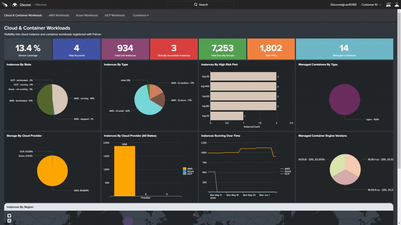Expand the Customer ID dropdown
The height and width of the screenshot is (225, 401).
click(371, 5)
